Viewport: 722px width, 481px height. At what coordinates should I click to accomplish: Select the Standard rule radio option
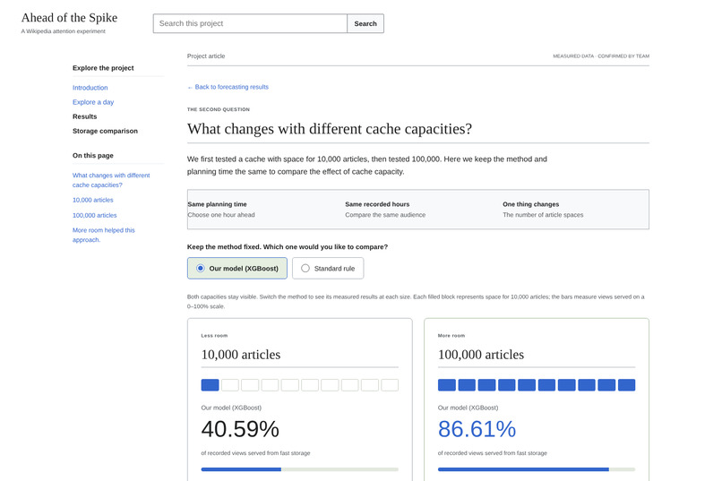327,269
